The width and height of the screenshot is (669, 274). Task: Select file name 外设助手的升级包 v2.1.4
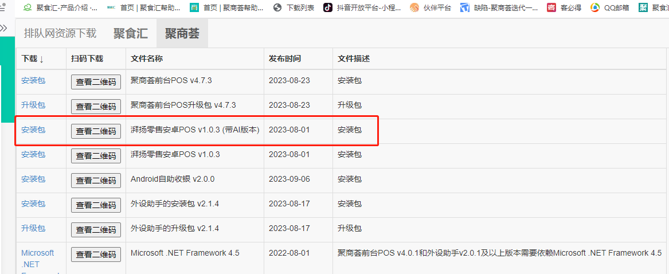click(174, 228)
